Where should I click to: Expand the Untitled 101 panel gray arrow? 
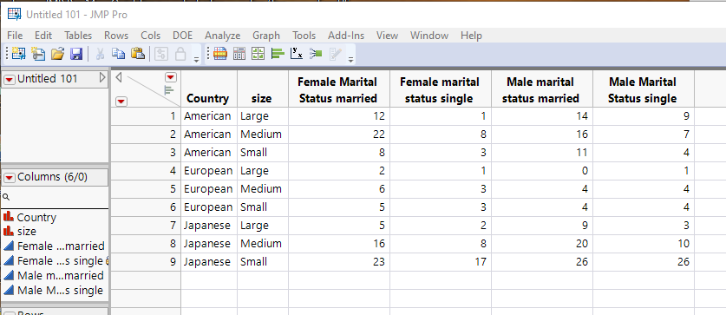point(102,78)
